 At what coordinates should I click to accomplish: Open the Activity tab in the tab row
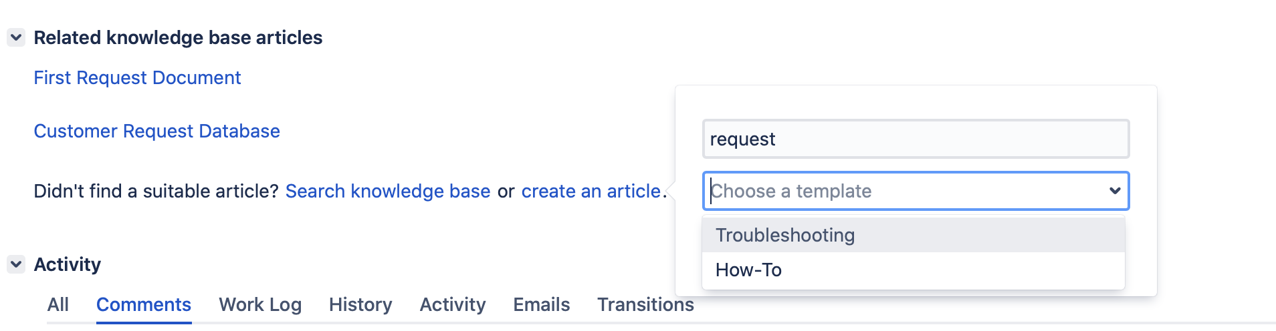point(453,305)
